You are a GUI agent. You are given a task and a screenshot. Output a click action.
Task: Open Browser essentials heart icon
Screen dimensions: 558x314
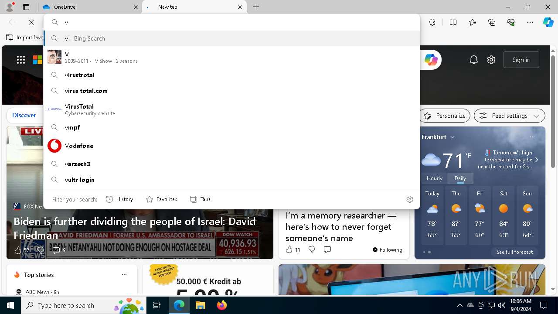pos(511,22)
